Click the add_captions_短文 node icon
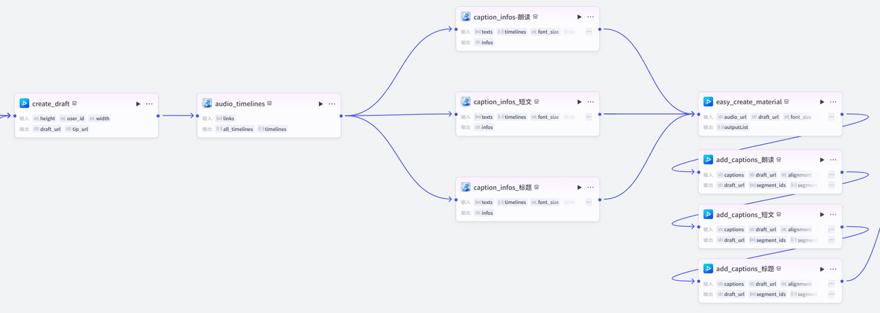Screen dimensions: 880x313 [x=708, y=214]
